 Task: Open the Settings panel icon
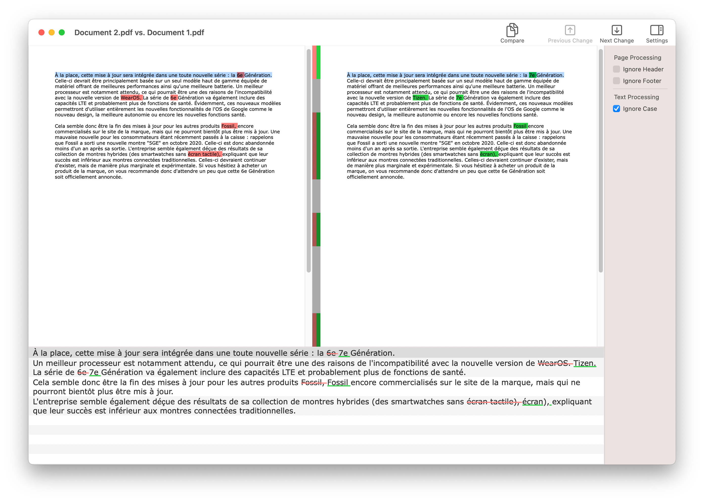[x=656, y=30]
